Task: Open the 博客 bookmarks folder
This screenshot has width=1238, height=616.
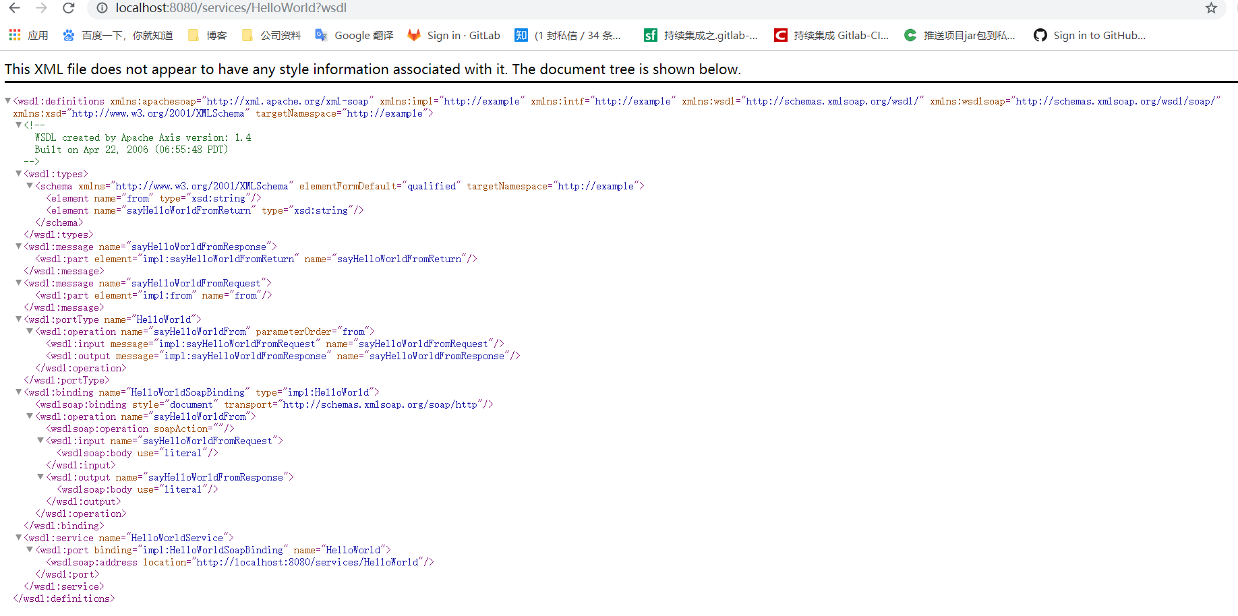Action: pos(208,35)
